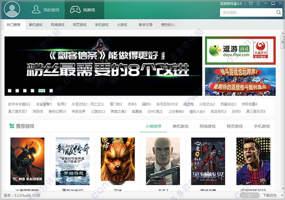Screen dimensions: 285x200
Task: Select the 热门推荐 tab
Action: [x=13, y=25]
